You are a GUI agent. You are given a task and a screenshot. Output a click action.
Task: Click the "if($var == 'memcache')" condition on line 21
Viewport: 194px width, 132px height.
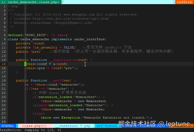pos(47,89)
